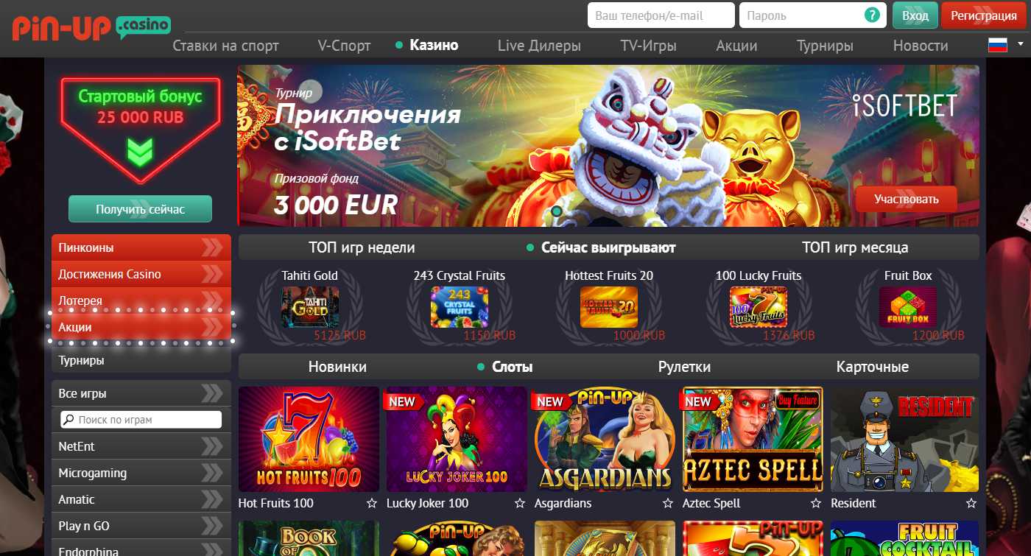The image size is (1031, 556).
Task: Select the highlighted banner carousel dot
Action: [x=557, y=211]
